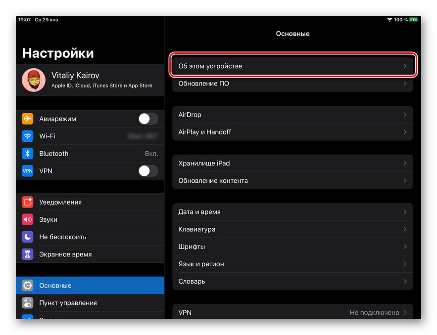Image resolution: width=437 pixels, height=335 pixels.
Task: Open Язык и регион settings
Action: coord(292,264)
